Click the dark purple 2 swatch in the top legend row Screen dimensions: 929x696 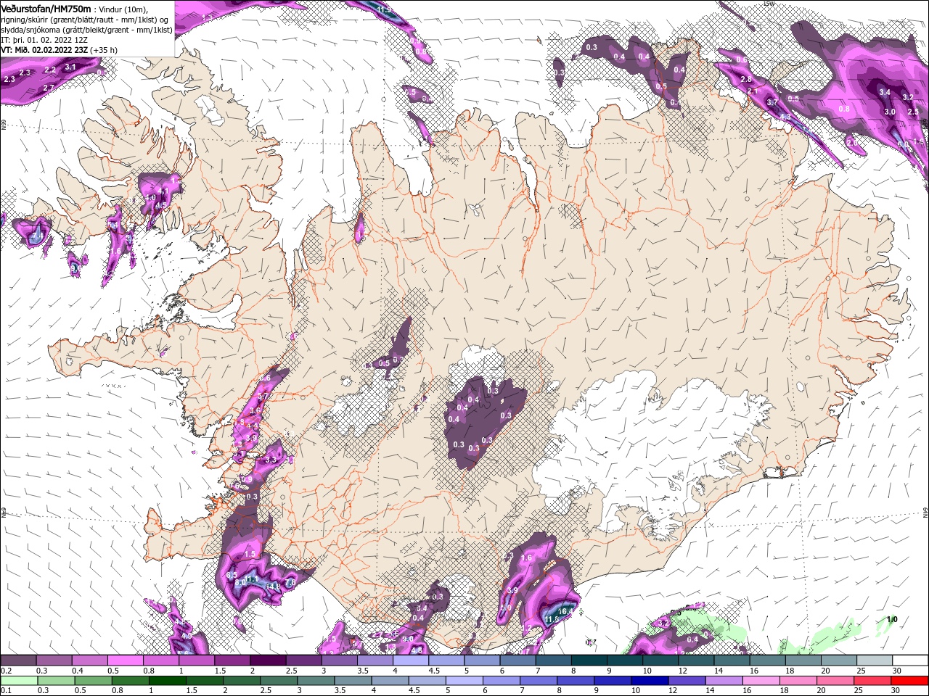[268, 660]
